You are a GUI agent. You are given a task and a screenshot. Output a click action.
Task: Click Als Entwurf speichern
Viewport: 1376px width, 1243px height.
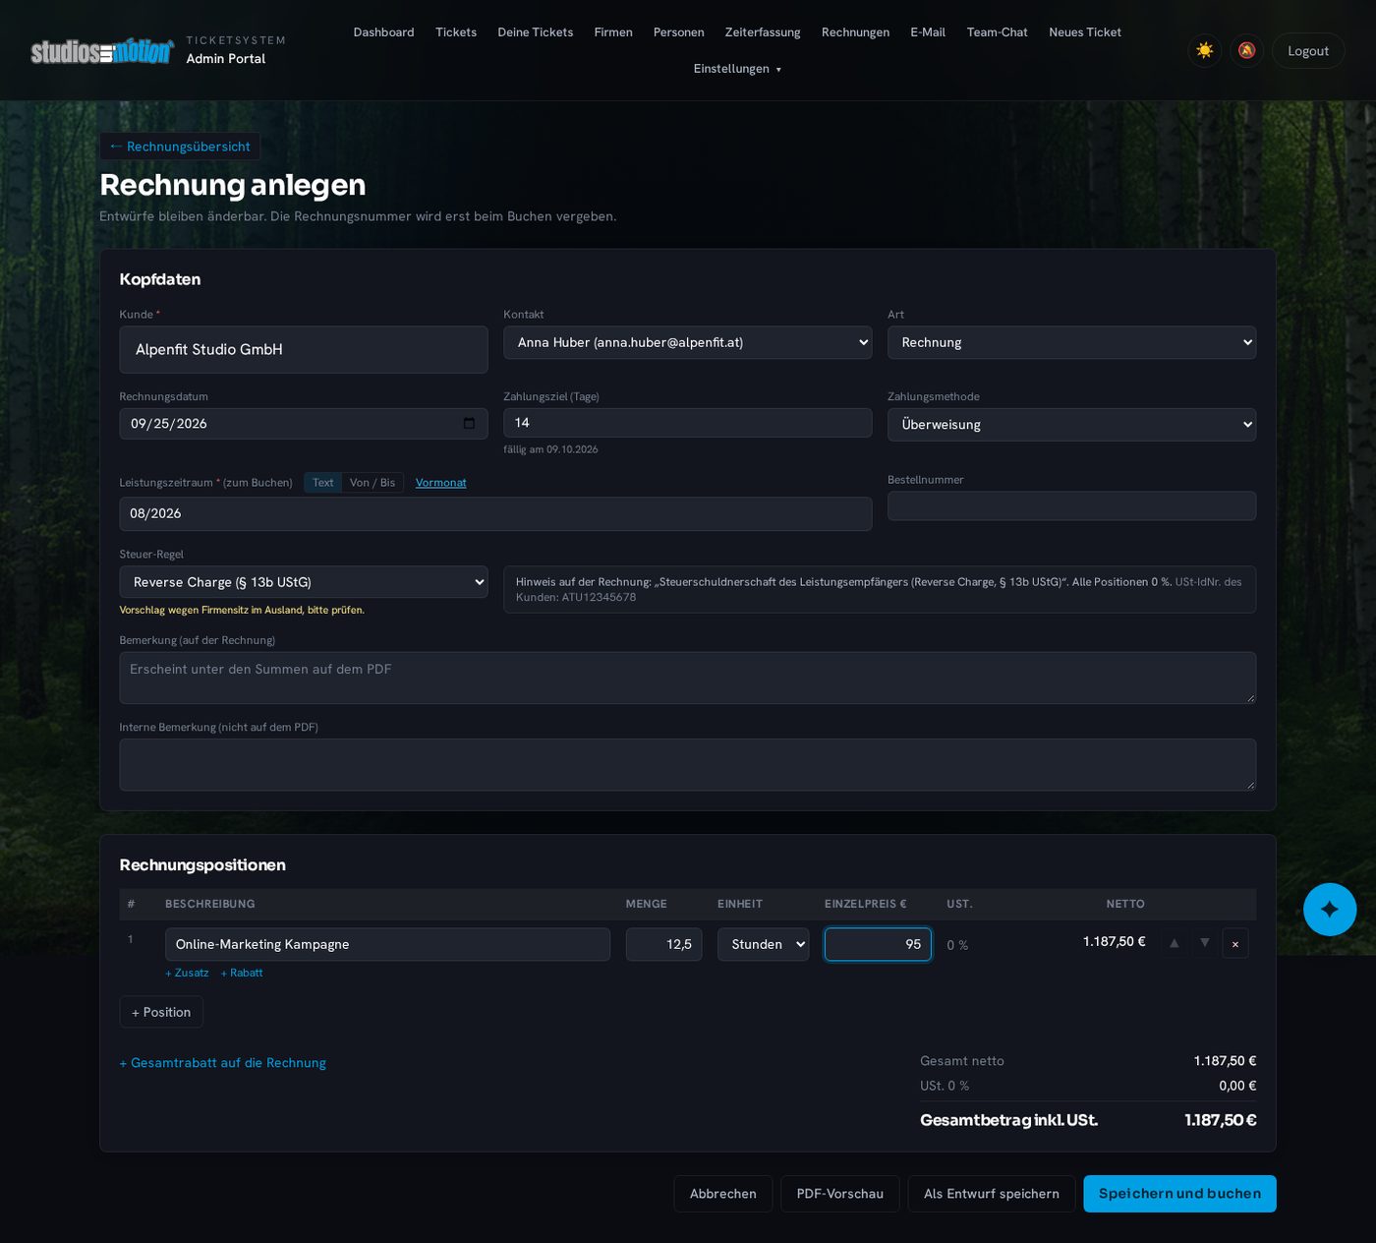click(x=992, y=1194)
